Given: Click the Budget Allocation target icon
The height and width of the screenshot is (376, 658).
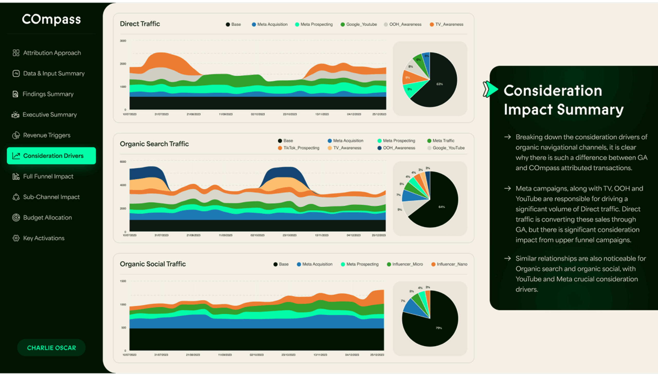Looking at the screenshot, I should point(16,217).
